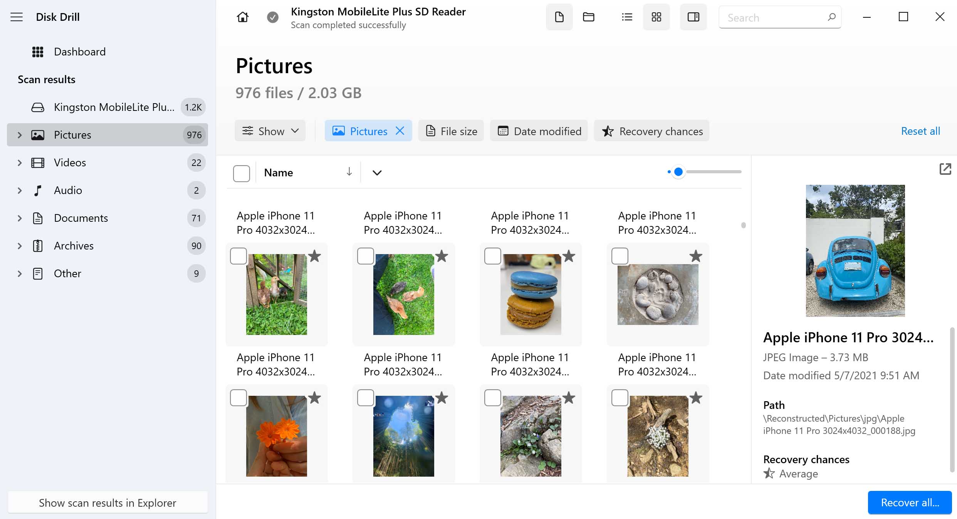
Task: Toggle checkbox on blue macaron photo
Action: pos(493,256)
